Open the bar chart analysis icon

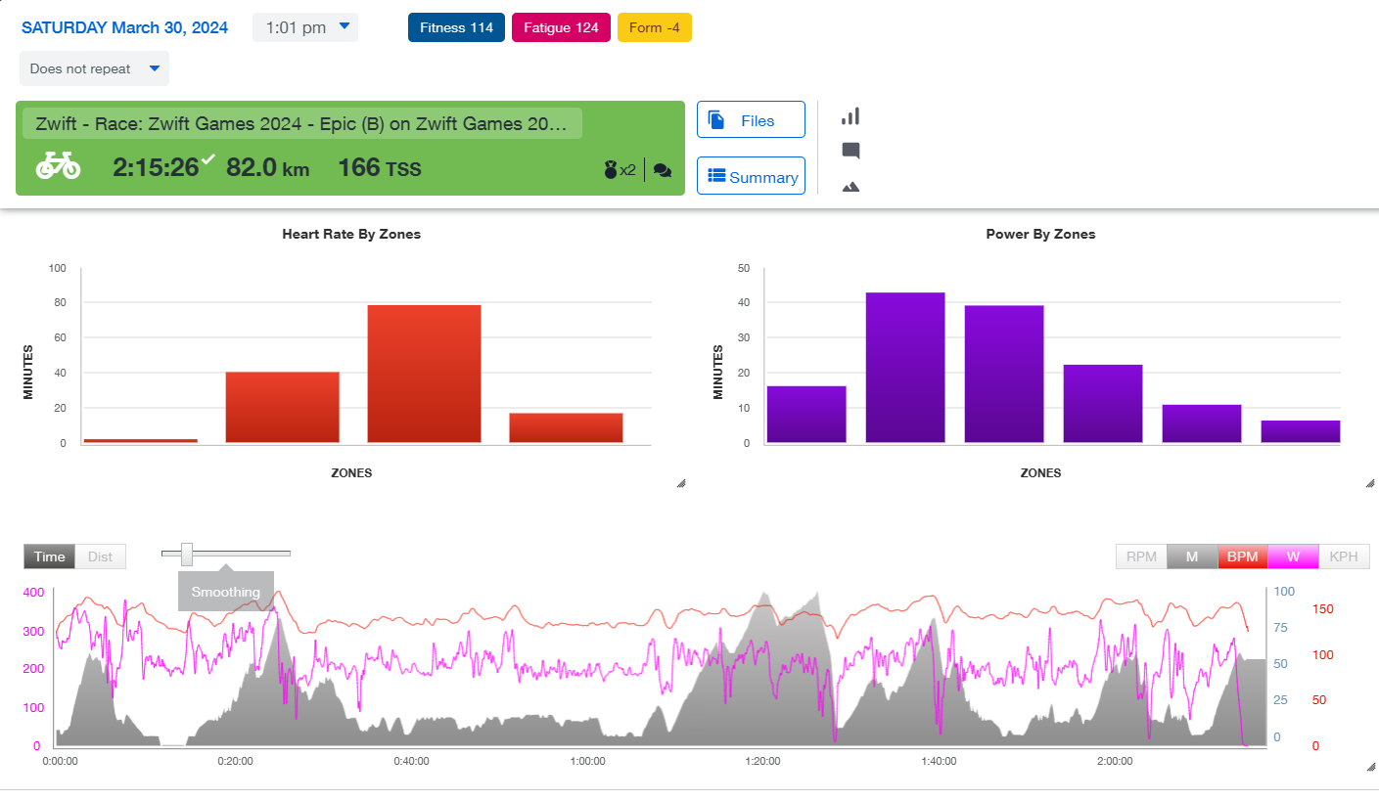(x=850, y=116)
